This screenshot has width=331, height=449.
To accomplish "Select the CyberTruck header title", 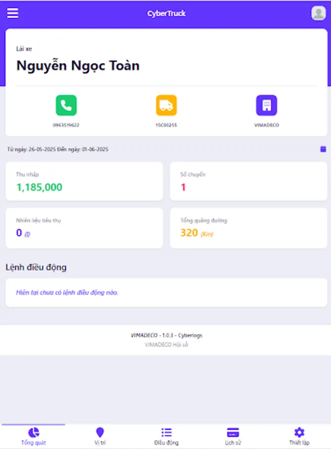I will pyautogui.click(x=166, y=13).
